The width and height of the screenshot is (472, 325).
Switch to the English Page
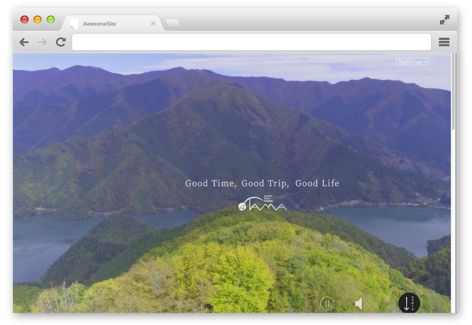pos(412,62)
